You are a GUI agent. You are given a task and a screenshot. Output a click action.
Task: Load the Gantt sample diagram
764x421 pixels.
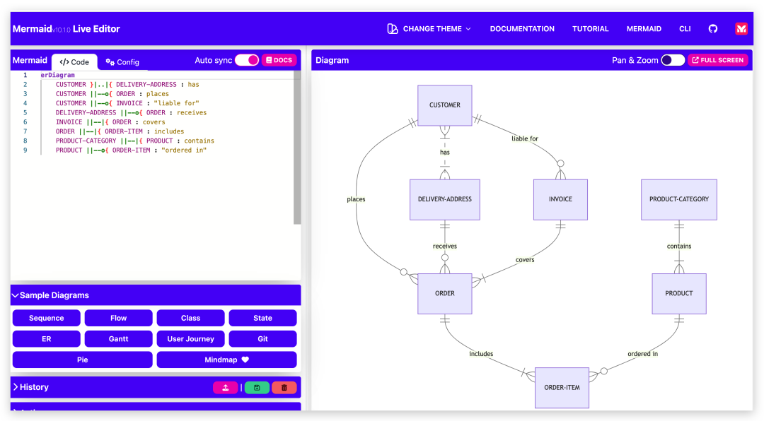(x=118, y=338)
